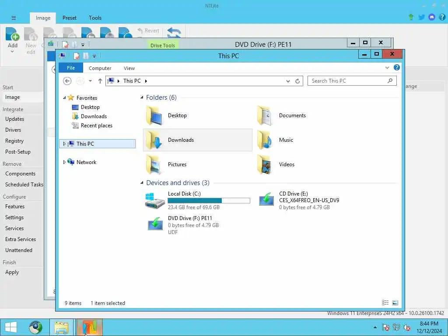Open Registry page in NTLite sidebar
Screen dimensions: 448x336
point(14,140)
